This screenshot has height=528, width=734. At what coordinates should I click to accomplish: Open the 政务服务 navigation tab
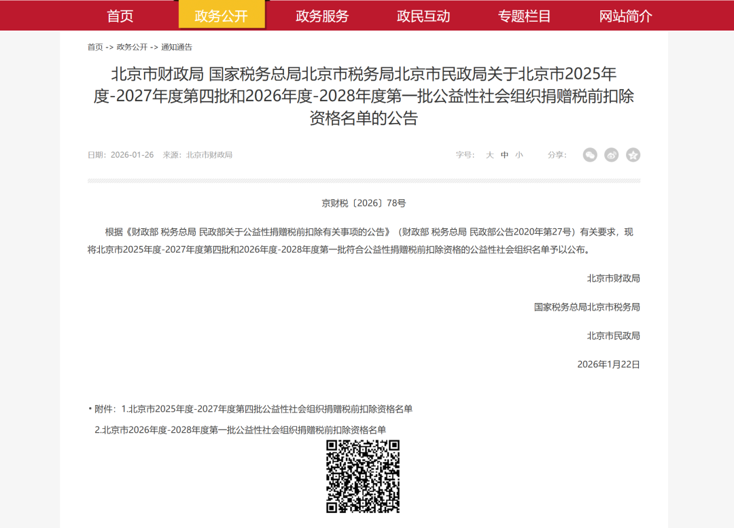coord(323,16)
